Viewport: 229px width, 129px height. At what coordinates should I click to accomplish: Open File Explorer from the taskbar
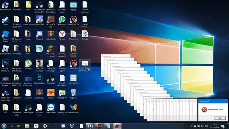pyautogui.click(x=27, y=126)
